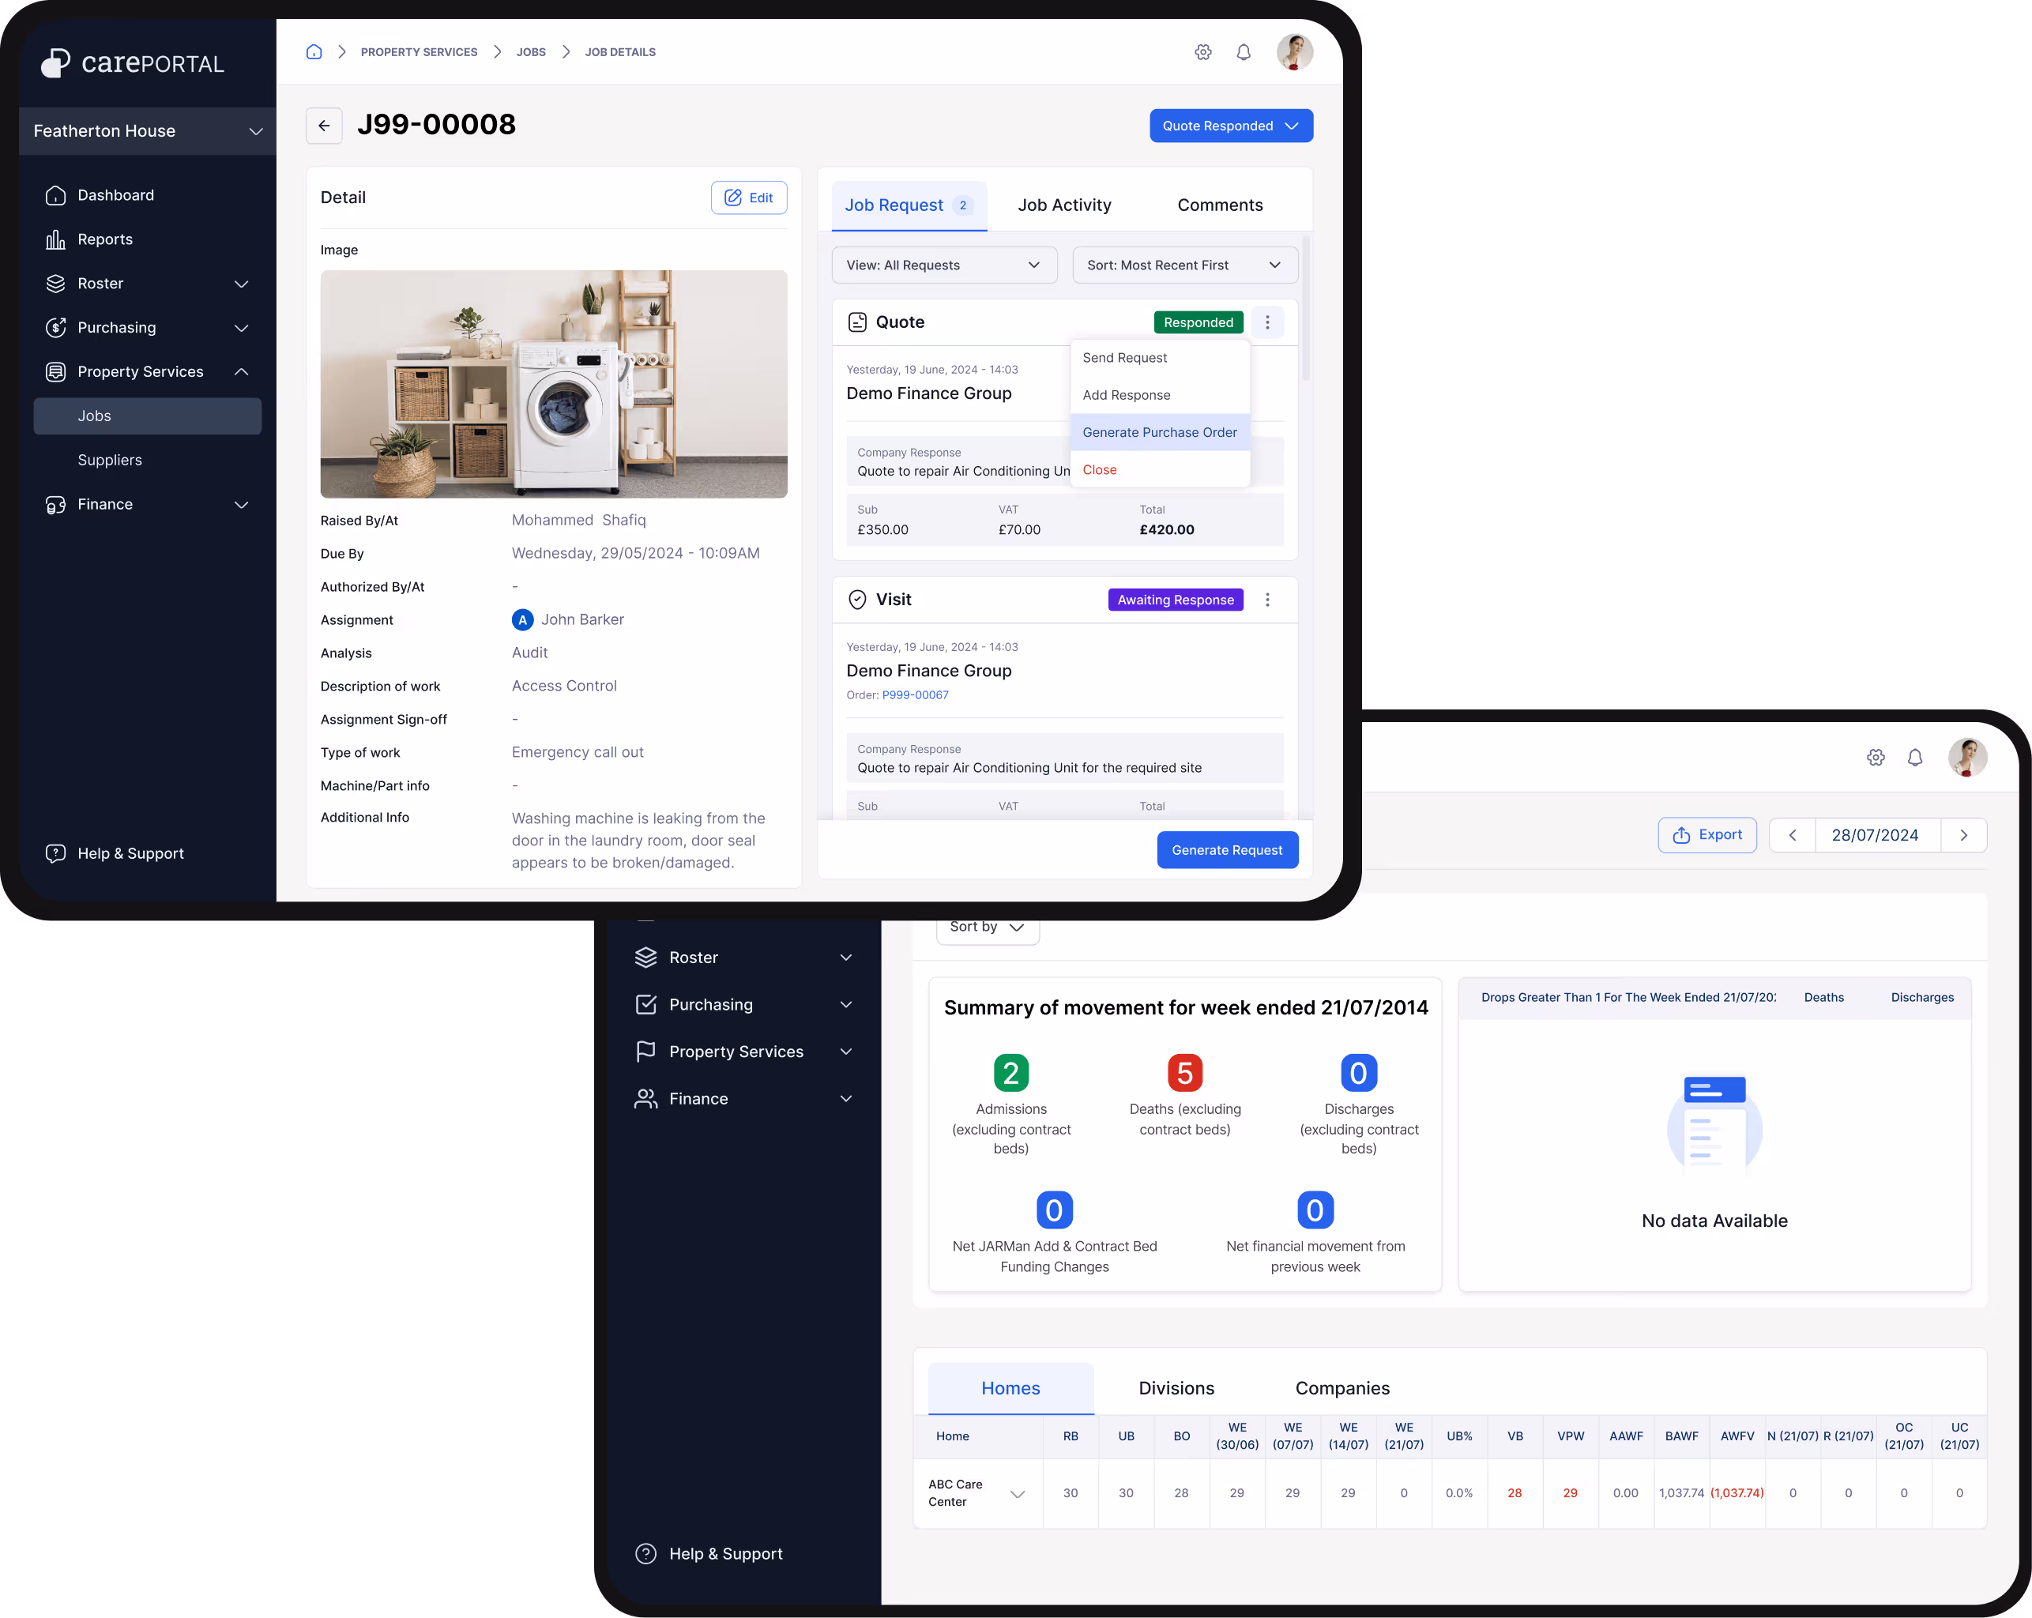Go to next date after 28/07/2024
The width and height of the screenshot is (2032, 1618).
[1963, 835]
